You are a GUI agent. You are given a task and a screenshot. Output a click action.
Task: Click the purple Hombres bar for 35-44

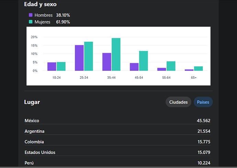tap(107, 62)
